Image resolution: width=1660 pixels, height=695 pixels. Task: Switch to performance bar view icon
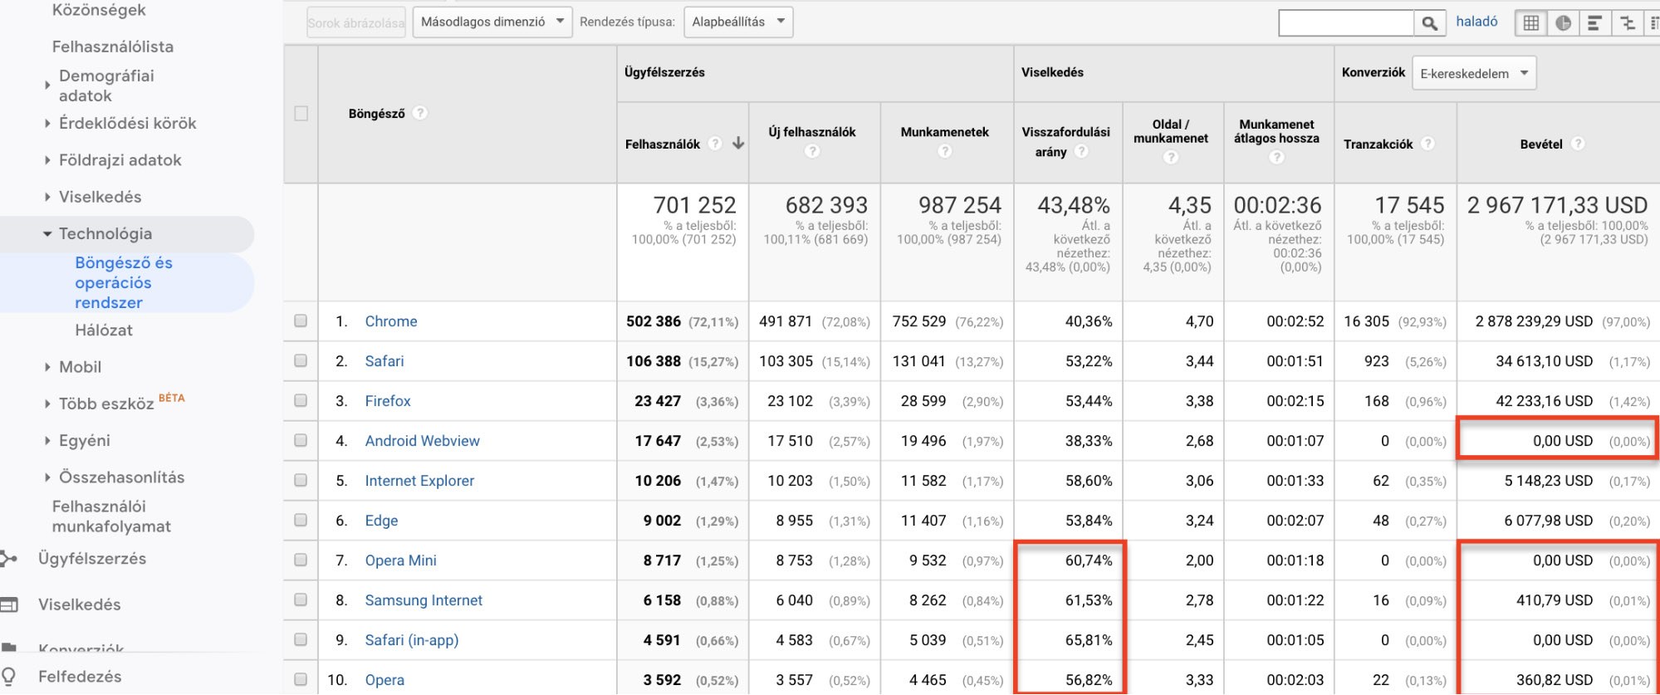point(1594,23)
